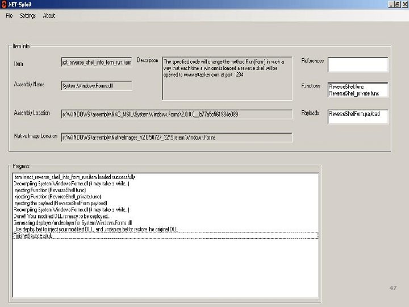Select the 'Decompiling System.Windows.Forms.dll' progress line
409x307 pixels.
click(166, 184)
